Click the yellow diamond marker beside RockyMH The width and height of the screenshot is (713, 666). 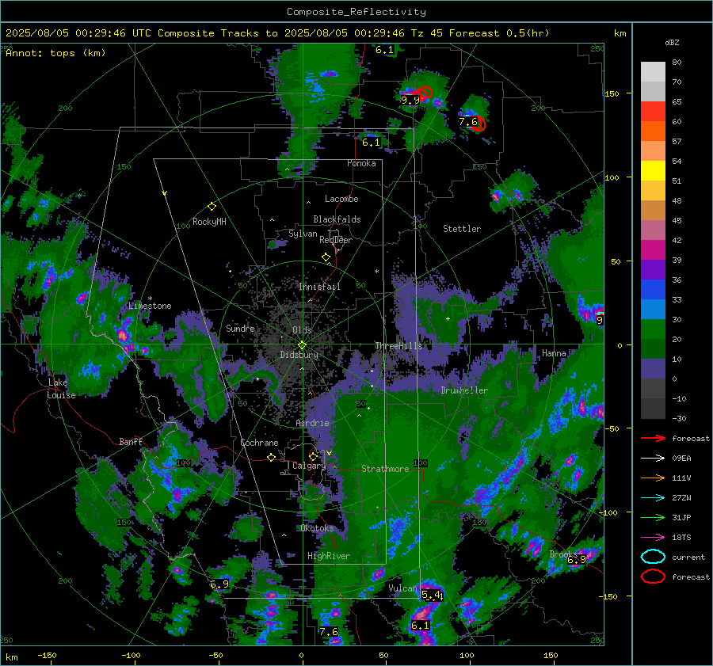(x=212, y=207)
